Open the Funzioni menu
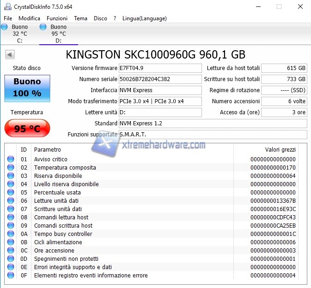This screenshot has width=311, height=288. click(x=57, y=18)
